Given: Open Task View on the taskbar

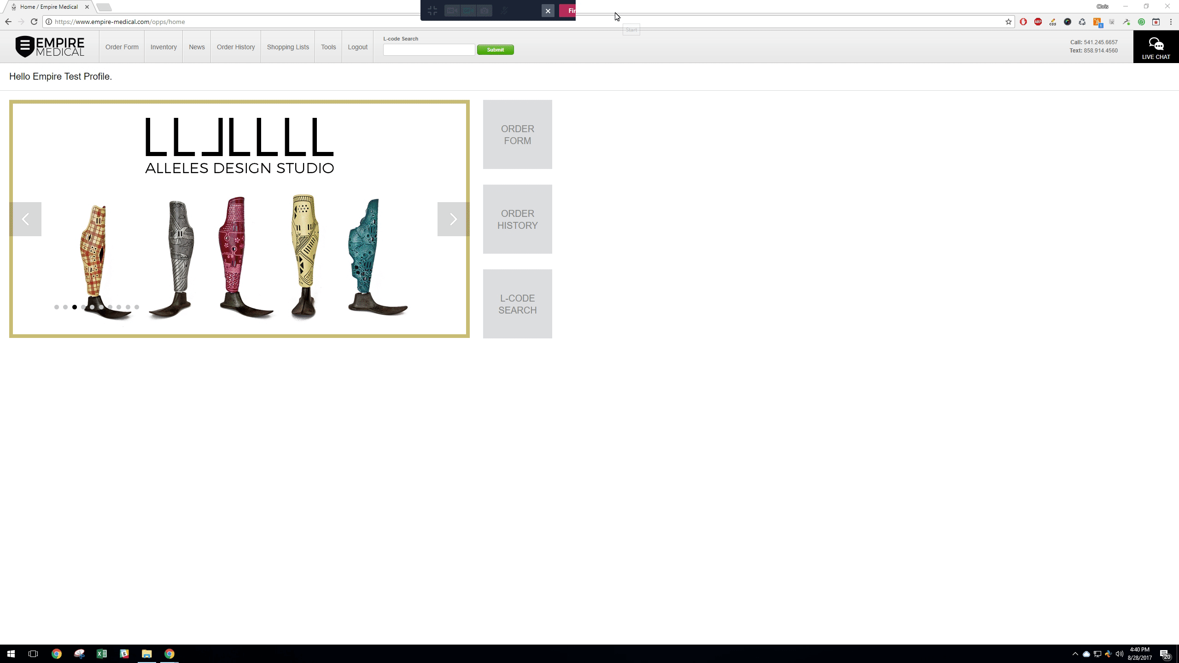Looking at the screenshot, I should (33, 654).
